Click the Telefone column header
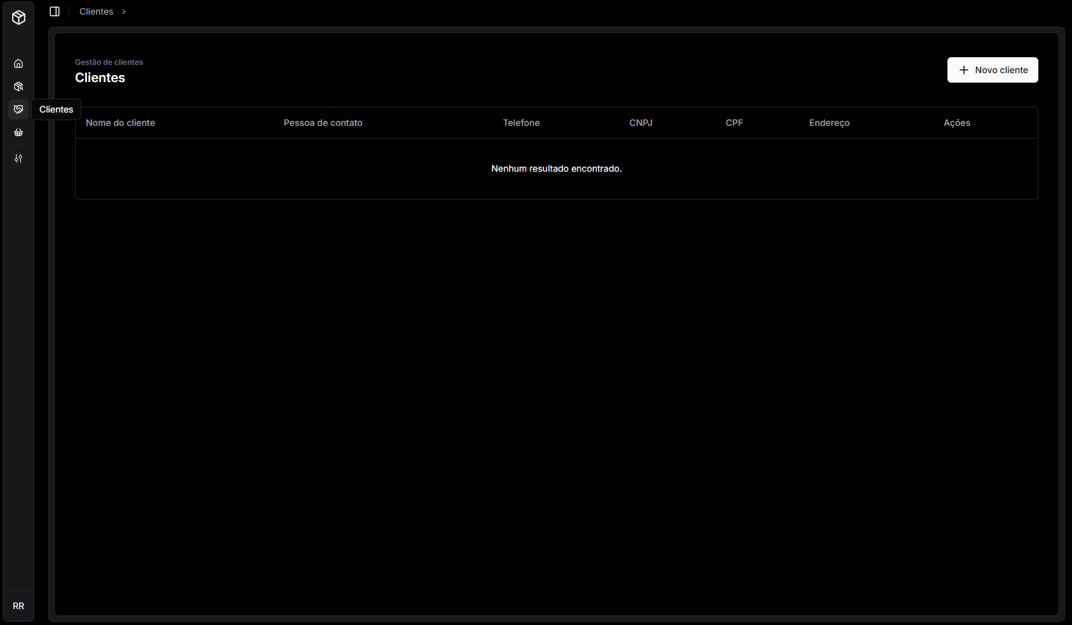This screenshot has width=1072, height=625. [521, 123]
